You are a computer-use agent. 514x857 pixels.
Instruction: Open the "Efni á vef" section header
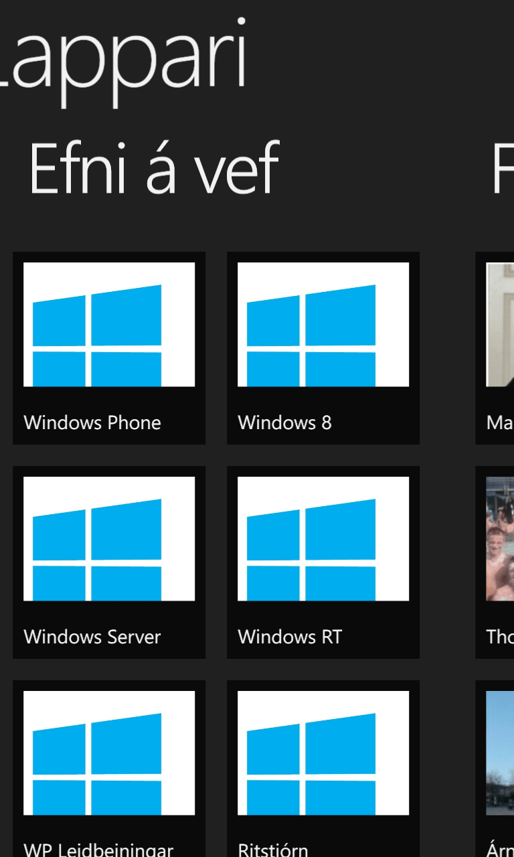(x=153, y=167)
